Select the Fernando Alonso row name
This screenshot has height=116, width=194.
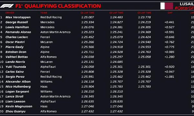tap(18, 32)
